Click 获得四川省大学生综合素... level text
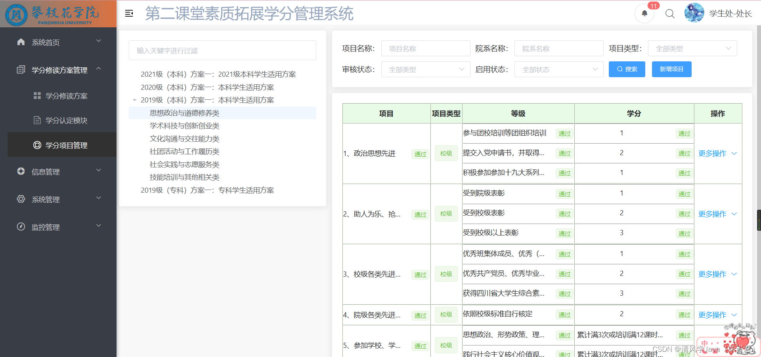 coord(504,293)
